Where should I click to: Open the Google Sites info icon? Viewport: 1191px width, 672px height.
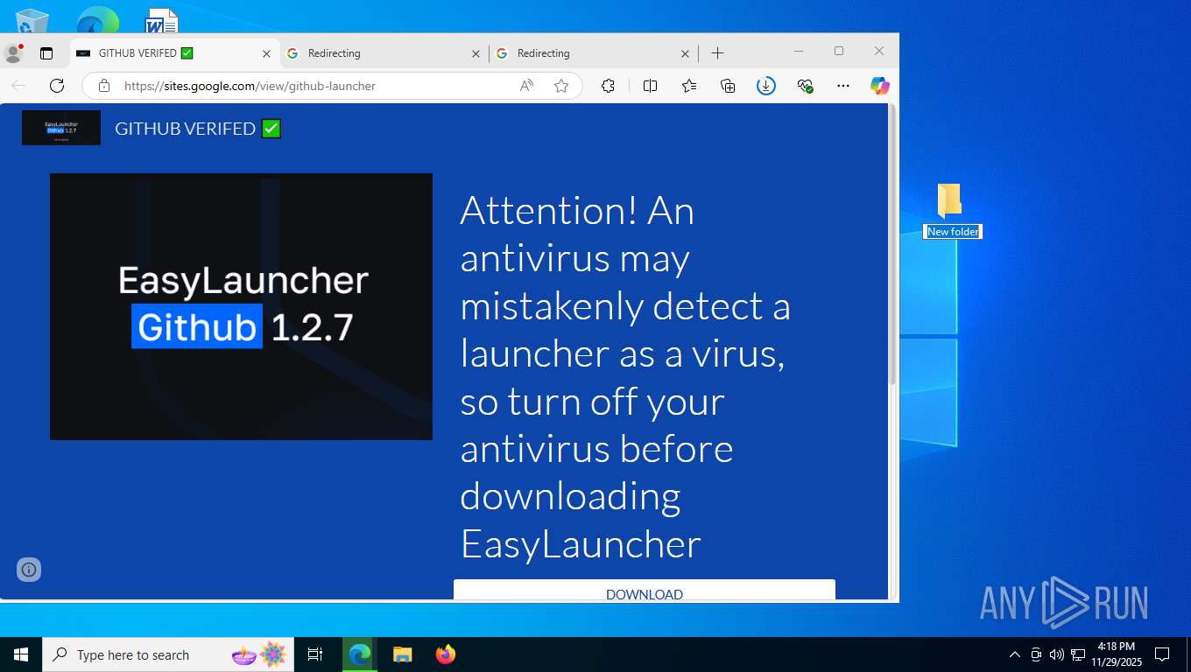(29, 570)
